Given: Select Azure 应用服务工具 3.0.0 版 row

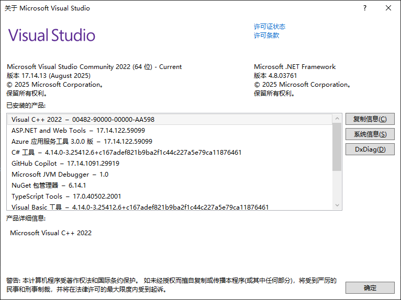Looking at the screenshot, I should pos(170,142).
